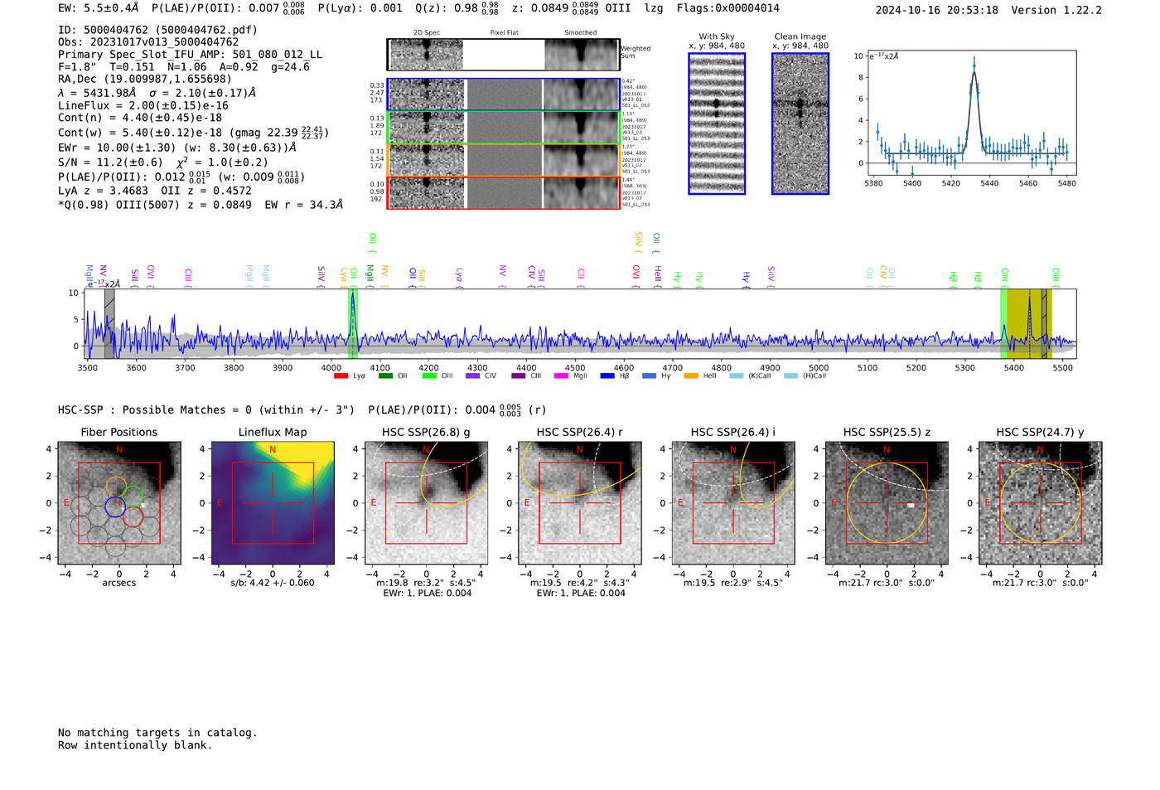Click the blue Hβ legend swatch
1160x790 pixels.
click(607, 376)
